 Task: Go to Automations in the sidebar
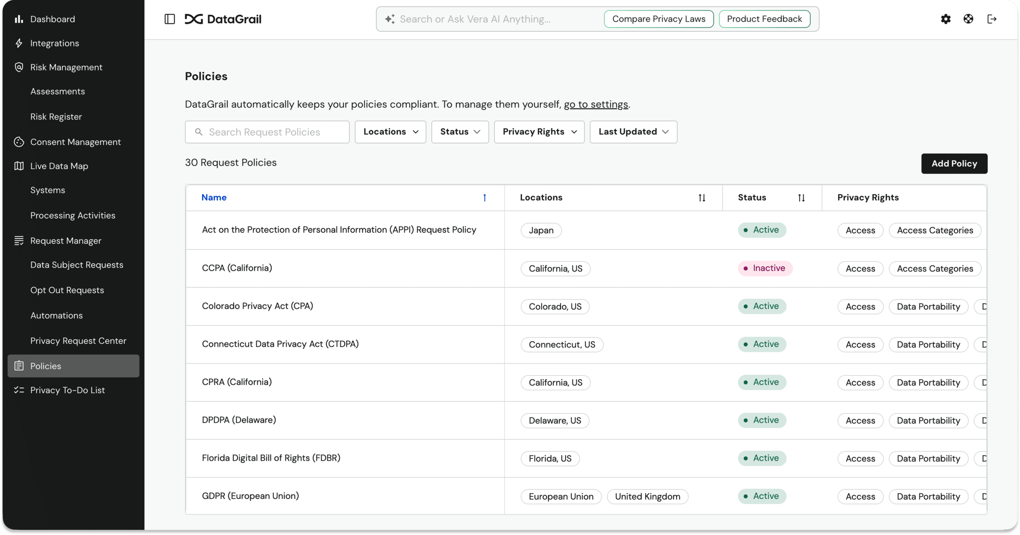click(x=57, y=315)
